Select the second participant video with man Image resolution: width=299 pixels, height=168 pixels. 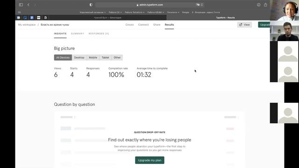285,31
